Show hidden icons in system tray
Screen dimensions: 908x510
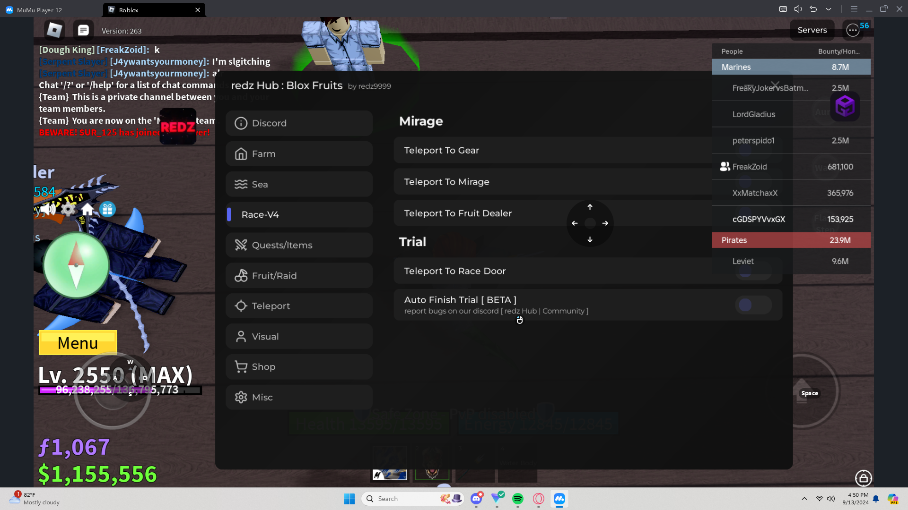[804, 499]
